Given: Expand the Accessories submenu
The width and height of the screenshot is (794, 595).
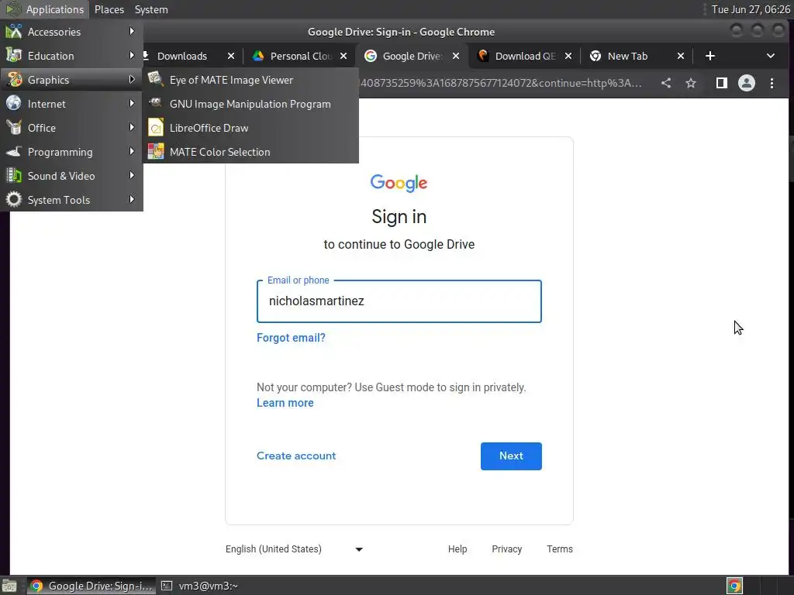Looking at the screenshot, I should 71,32.
